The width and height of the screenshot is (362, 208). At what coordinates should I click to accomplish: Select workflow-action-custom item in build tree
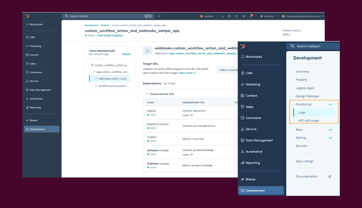tap(113, 86)
